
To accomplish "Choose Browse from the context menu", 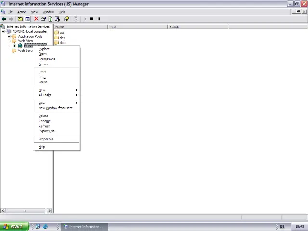I will point(57,64).
